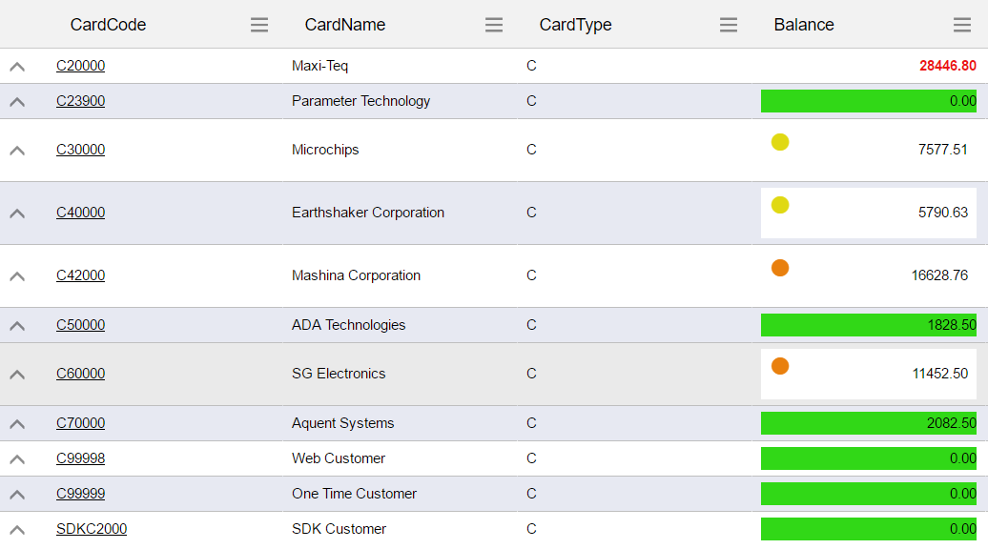Screen dimensions: 988x549
Task: Sort by the CardType column header
Action: pyautogui.click(x=575, y=25)
